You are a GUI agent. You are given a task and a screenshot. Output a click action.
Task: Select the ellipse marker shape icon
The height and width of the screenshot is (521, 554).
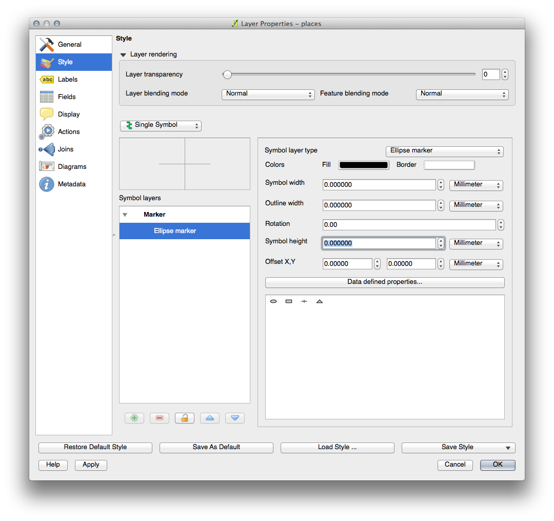273,301
